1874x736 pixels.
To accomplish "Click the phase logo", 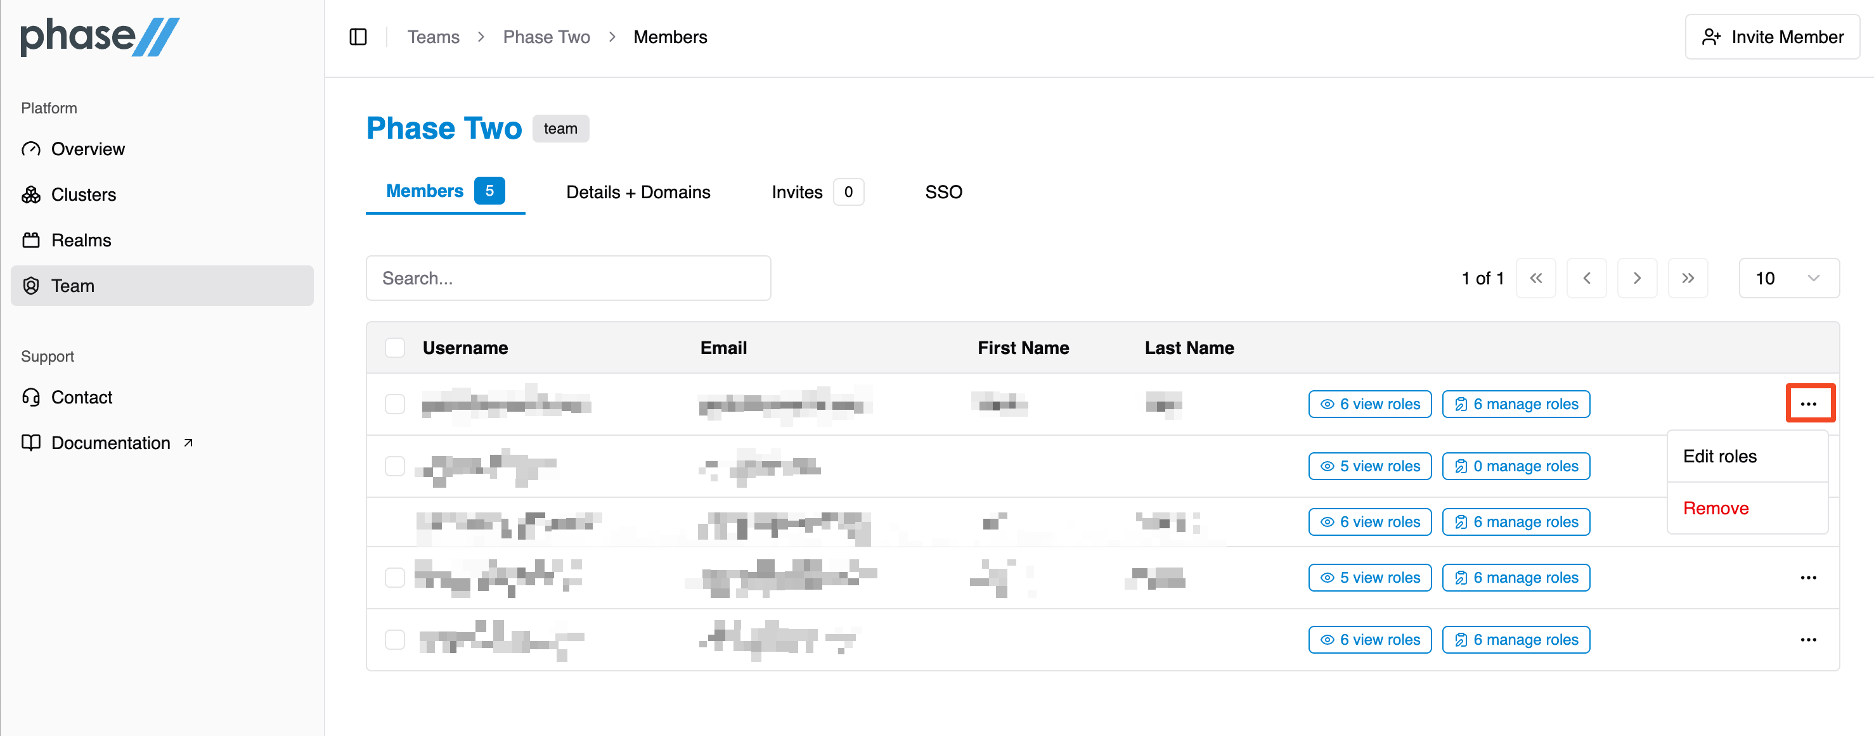I will click(100, 37).
